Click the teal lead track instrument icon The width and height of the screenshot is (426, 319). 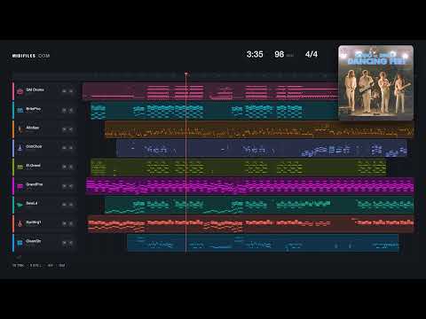point(20,205)
